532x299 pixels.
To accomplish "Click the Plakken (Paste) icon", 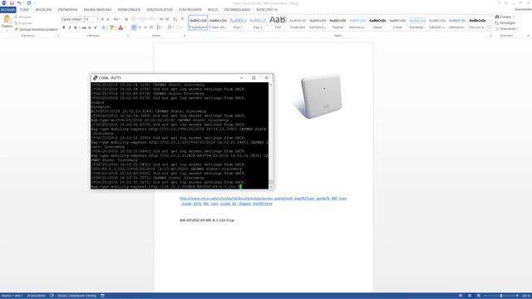I will (7, 20).
